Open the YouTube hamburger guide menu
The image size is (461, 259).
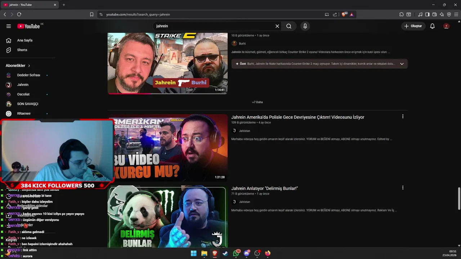(x=9, y=26)
